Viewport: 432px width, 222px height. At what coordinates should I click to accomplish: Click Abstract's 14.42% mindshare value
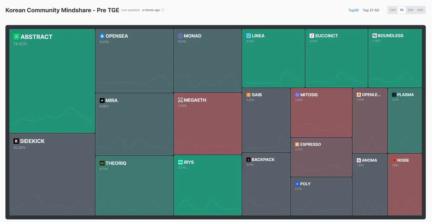pyautogui.click(x=20, y=44)
